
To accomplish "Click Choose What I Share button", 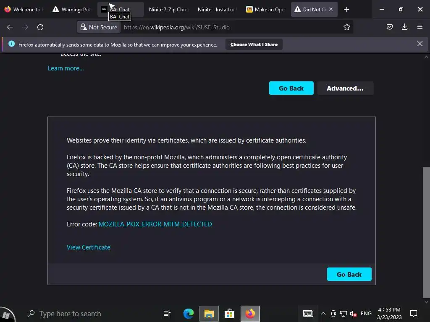I will tap(254, 44).
